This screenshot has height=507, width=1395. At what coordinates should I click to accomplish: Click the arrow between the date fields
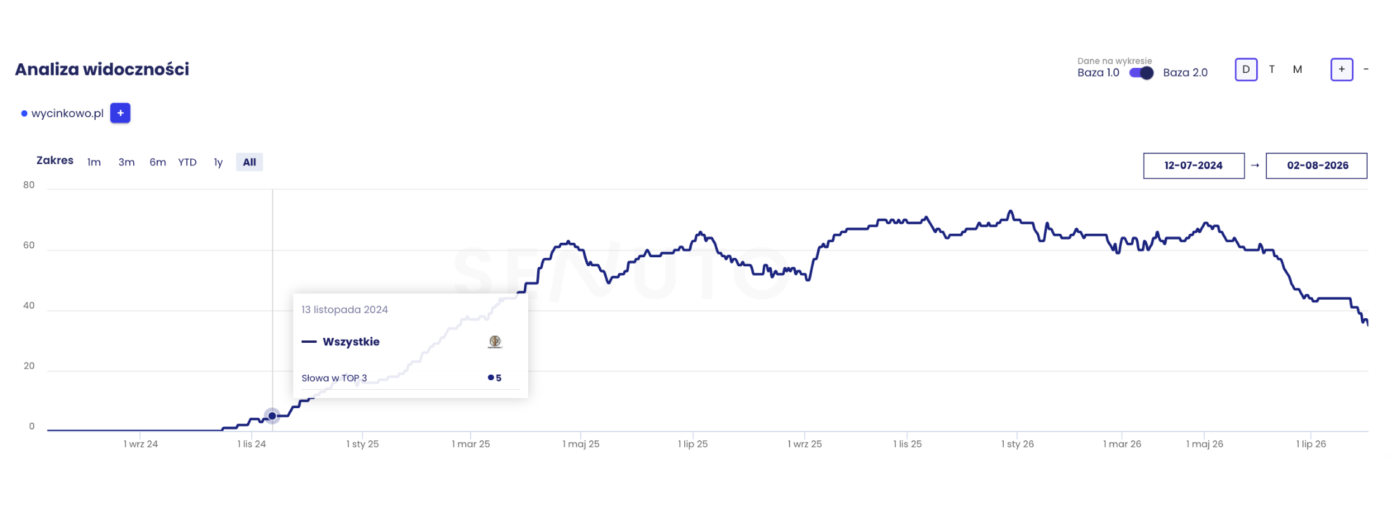(x=1255, y=165)
